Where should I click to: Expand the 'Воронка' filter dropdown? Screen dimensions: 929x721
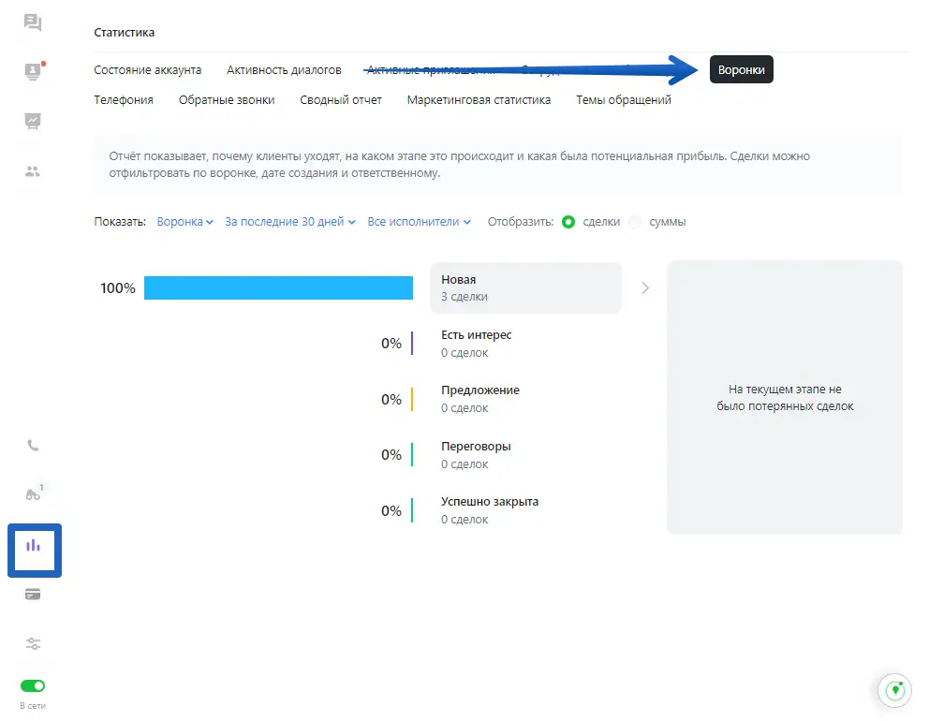(184, 222)
